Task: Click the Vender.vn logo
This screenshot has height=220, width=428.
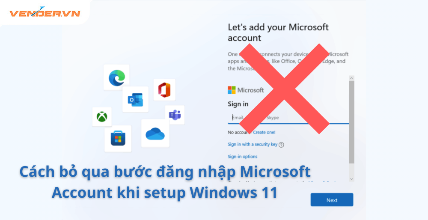Action: [x=45, y=12]
